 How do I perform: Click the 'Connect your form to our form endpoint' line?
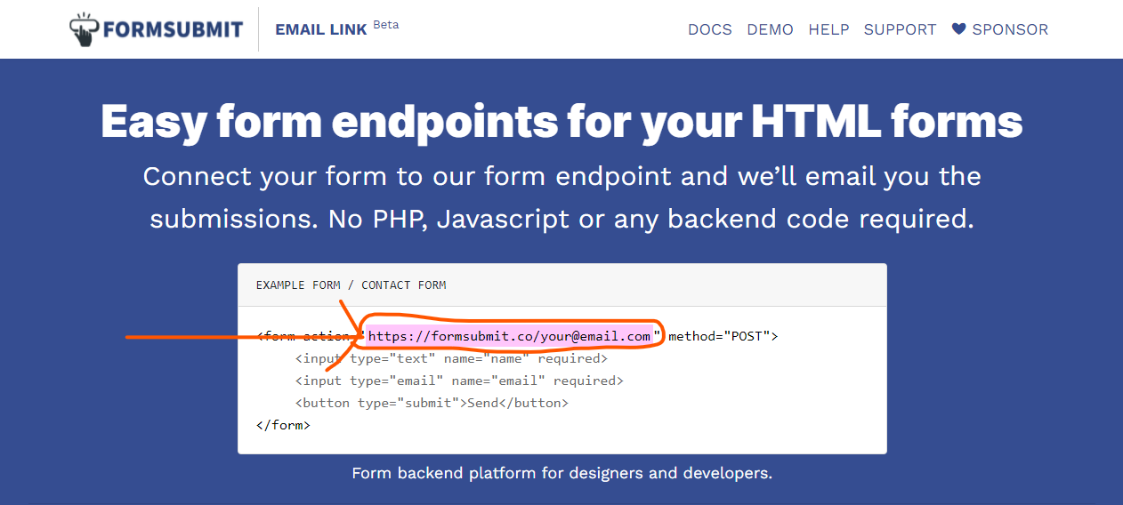(561, 176)
